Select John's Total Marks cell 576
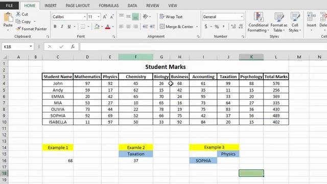Screen dimensions: 327x184 [x=276, y=83]
